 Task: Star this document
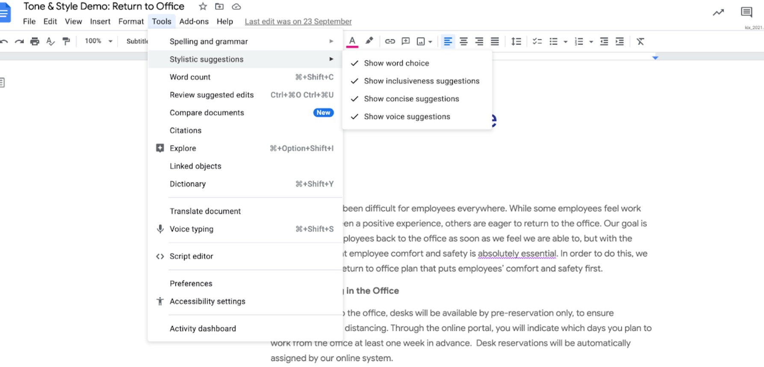click(203, 6)
